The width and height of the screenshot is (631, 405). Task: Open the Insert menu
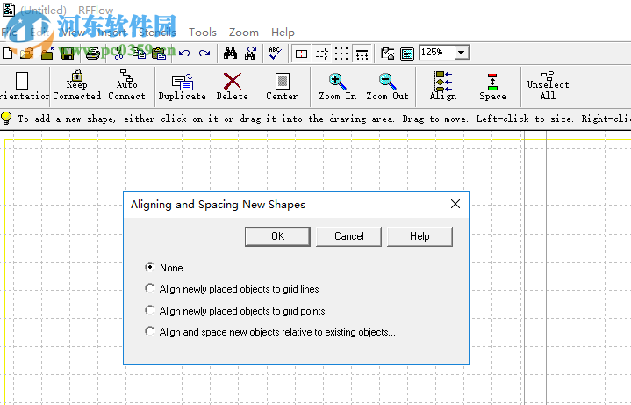[112, 33]
